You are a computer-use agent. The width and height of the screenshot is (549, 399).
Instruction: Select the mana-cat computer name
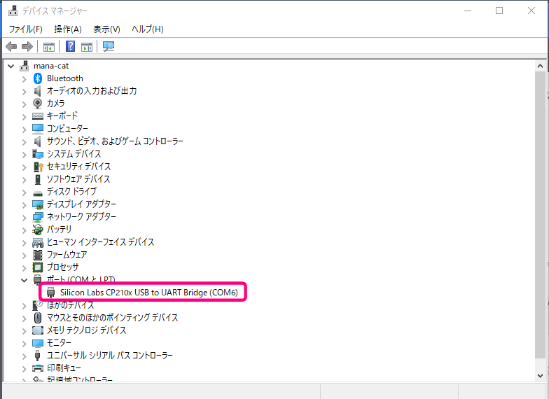pos(51,66)
